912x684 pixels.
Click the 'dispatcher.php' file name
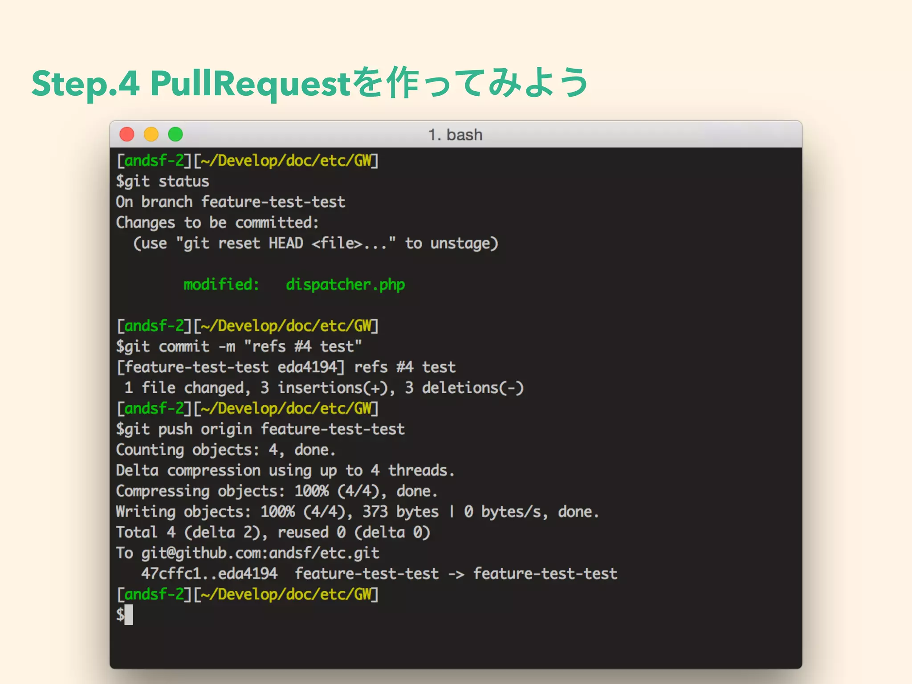345,285
